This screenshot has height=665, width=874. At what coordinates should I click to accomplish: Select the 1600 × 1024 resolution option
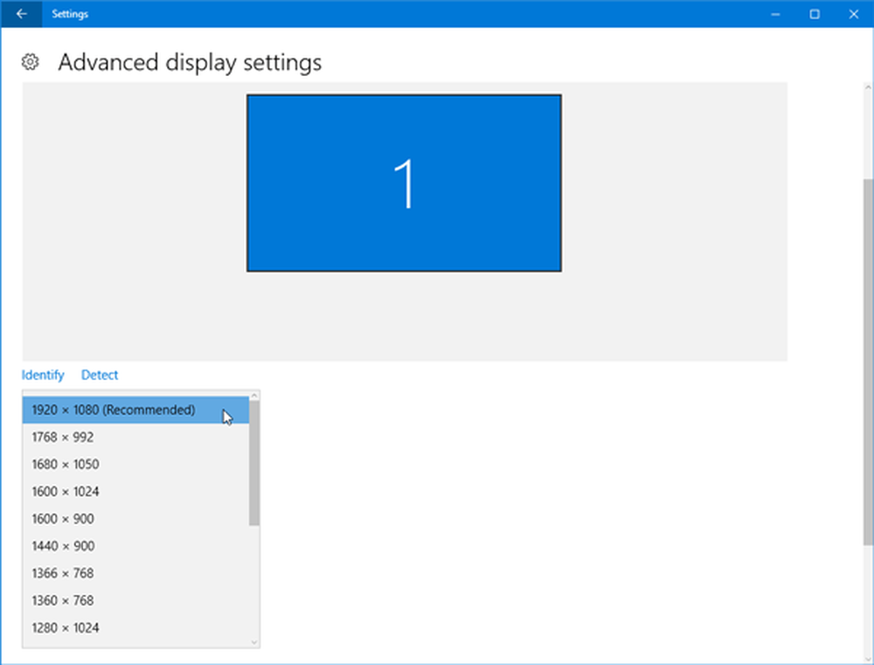tap(66, 491)
